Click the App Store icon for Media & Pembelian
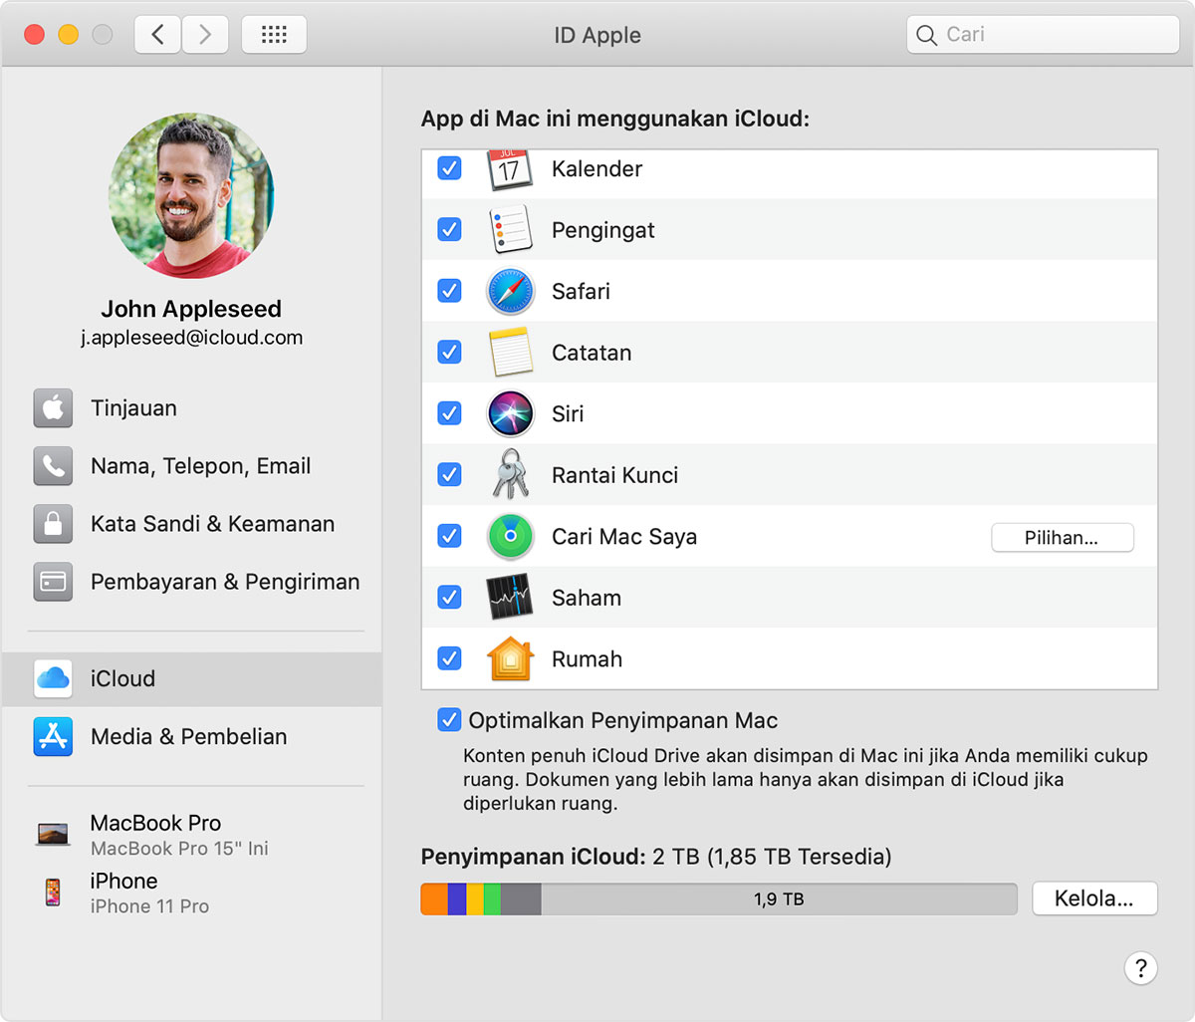 click(x=53, y=737)
